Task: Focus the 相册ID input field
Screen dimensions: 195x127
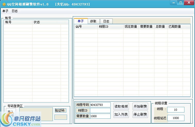Action: click(x=100, y=110)
